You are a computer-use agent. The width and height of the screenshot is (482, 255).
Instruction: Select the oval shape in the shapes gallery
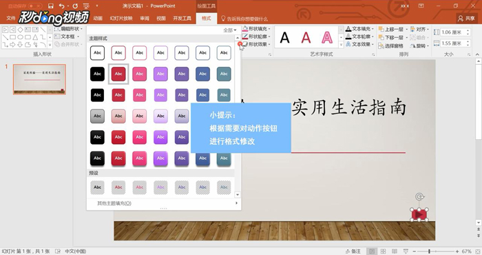pyautogui.click(x=20, y=37)
